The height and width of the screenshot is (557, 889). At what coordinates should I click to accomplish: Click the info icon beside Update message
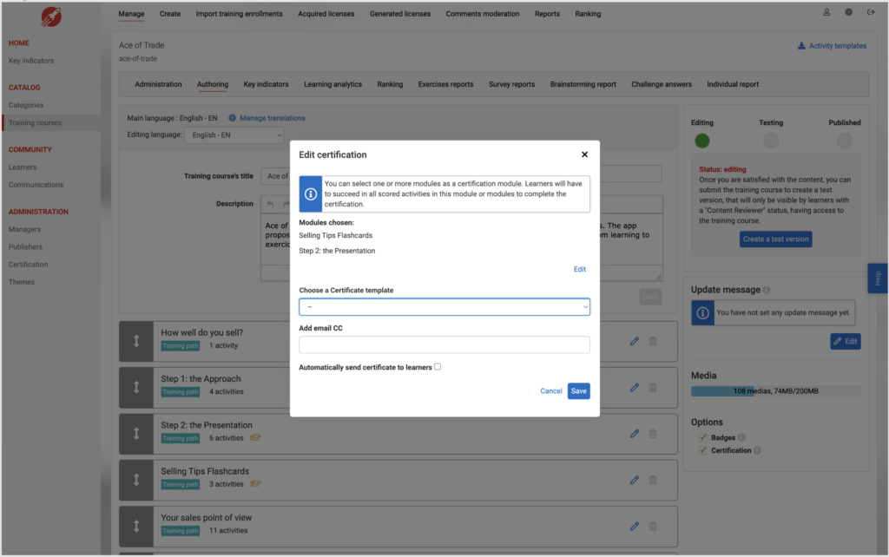click(x=767, y=290)
